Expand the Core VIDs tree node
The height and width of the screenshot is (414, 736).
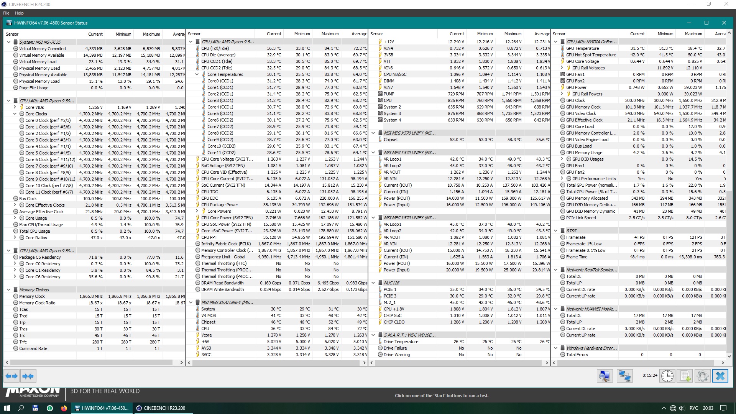coord(15,107)
